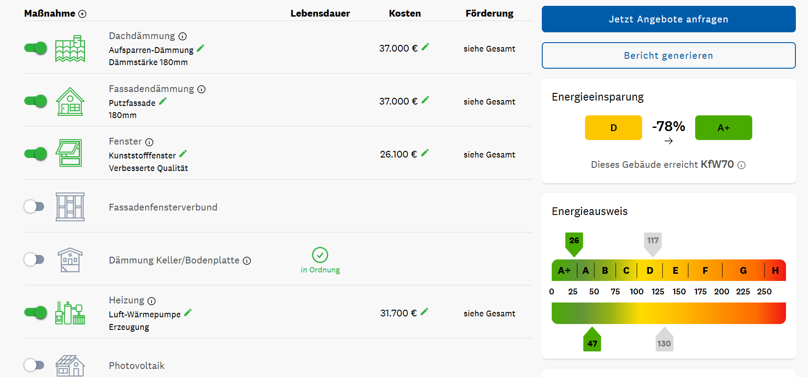Edit Luft-Wärmepumpe heating type
The width and height of the screenshot is (808, 377).
coord(188,312)
